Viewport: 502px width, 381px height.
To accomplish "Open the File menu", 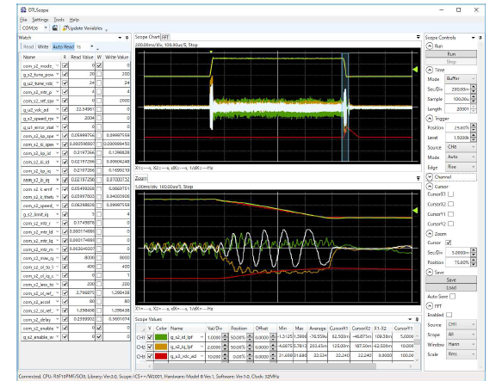I will [23, 20].
